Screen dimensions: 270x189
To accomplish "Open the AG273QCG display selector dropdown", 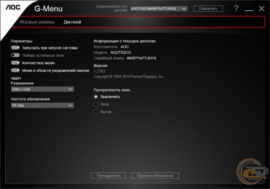I will pos(159,9).
